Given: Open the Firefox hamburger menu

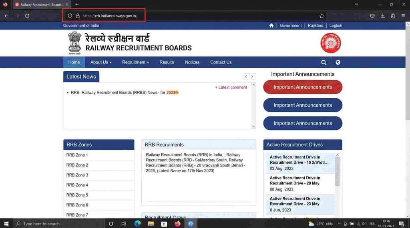Looking at the screenshot, I should pos(403,16).
